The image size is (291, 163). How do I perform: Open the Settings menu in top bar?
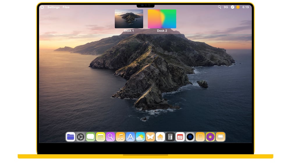(54, 7)
